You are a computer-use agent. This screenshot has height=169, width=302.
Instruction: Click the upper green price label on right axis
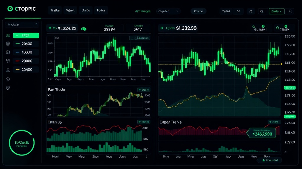point(290,88)
